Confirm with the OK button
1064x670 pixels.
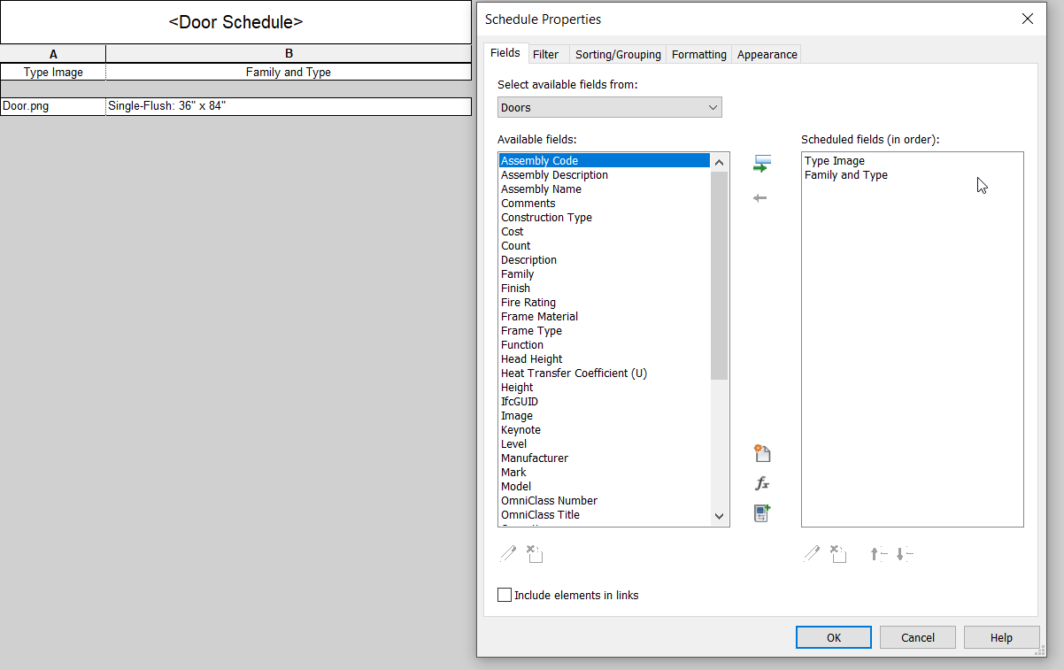point(834,637)
